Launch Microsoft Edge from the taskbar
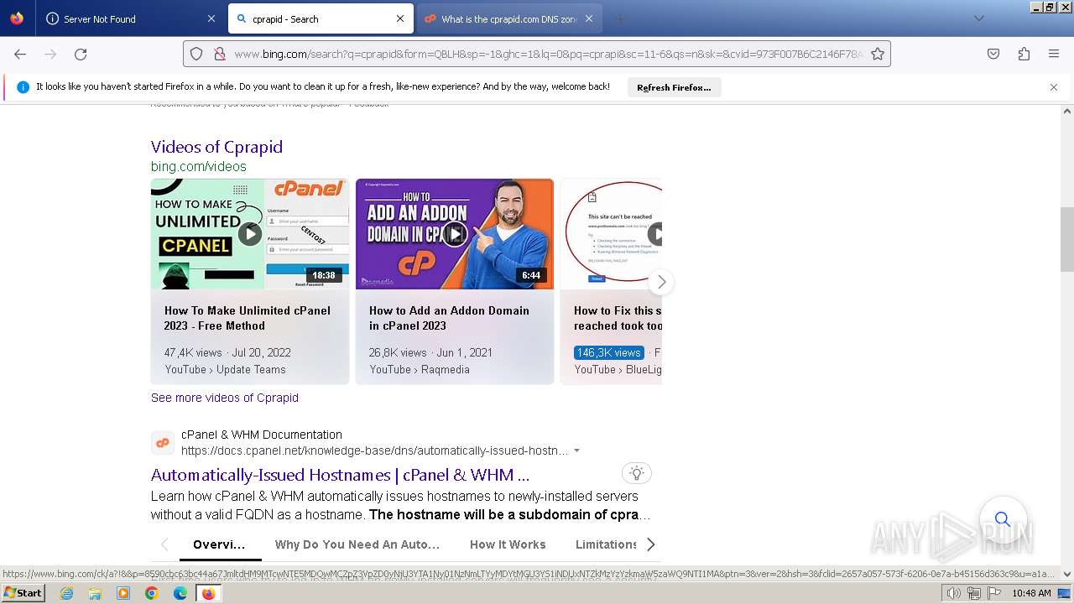 (180, 593)
